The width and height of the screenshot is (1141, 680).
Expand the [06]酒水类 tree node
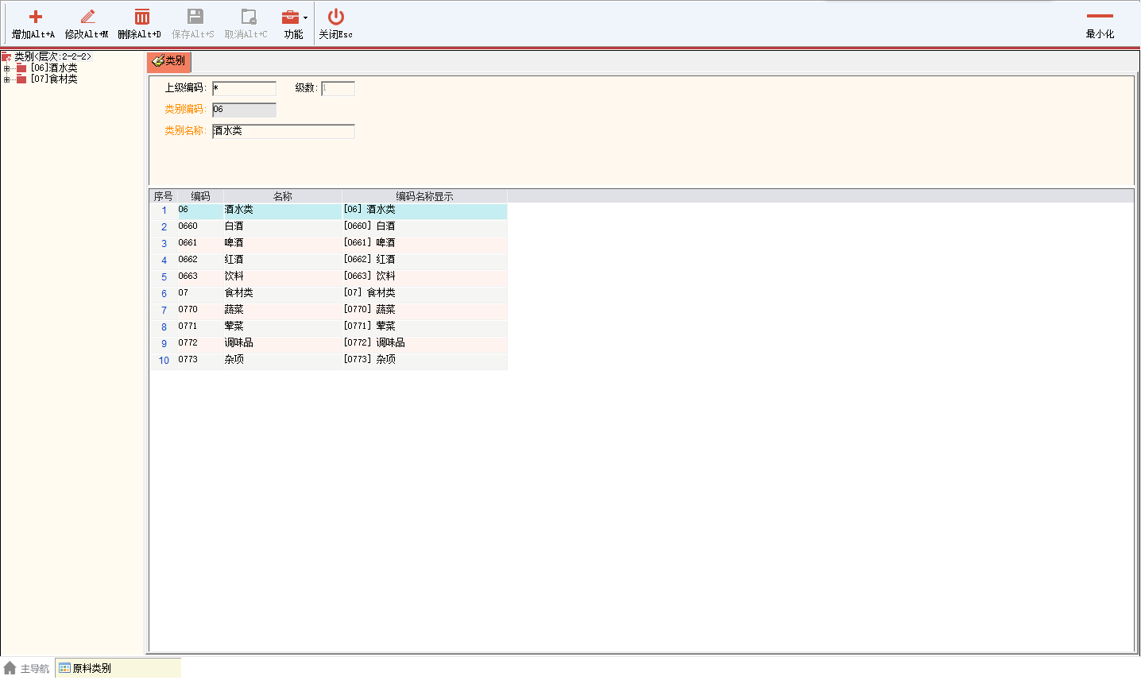tap(6, 68)
